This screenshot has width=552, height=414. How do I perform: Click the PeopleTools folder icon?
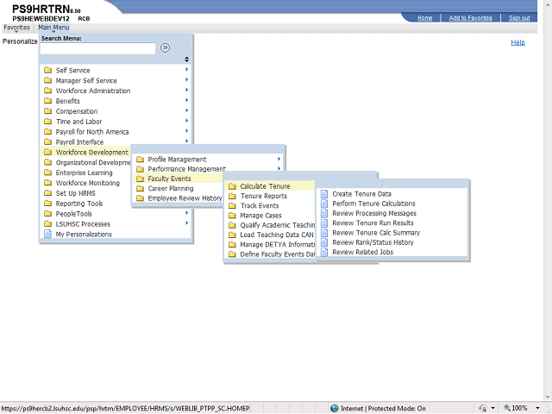point(48,213)
